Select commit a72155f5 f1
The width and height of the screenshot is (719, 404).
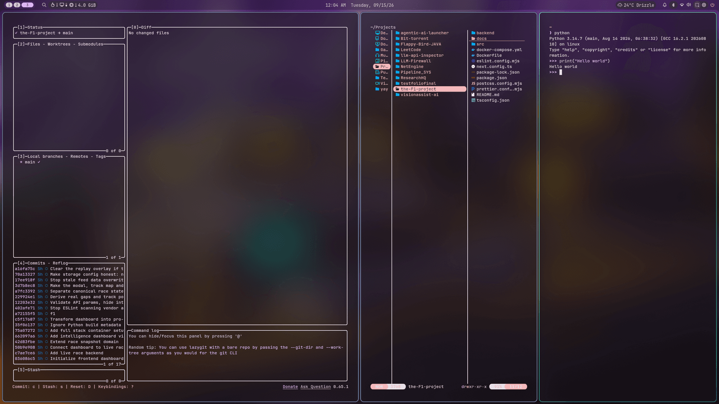pos(69,314)
